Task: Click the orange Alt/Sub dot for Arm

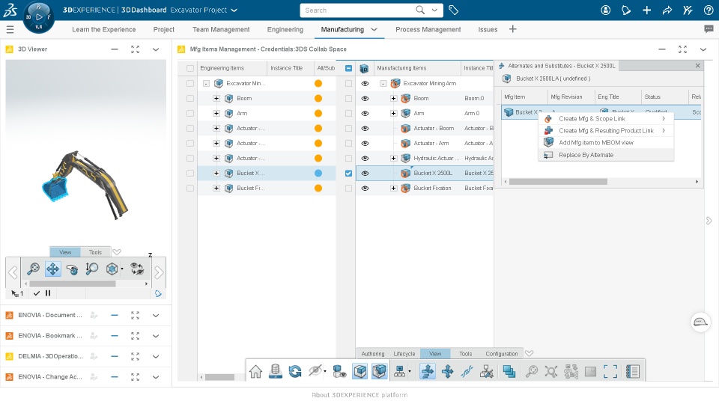Action: tap(318, 114)
